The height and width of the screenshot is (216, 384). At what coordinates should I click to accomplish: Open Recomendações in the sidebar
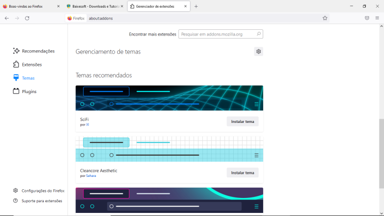click(x=34, y=51)
